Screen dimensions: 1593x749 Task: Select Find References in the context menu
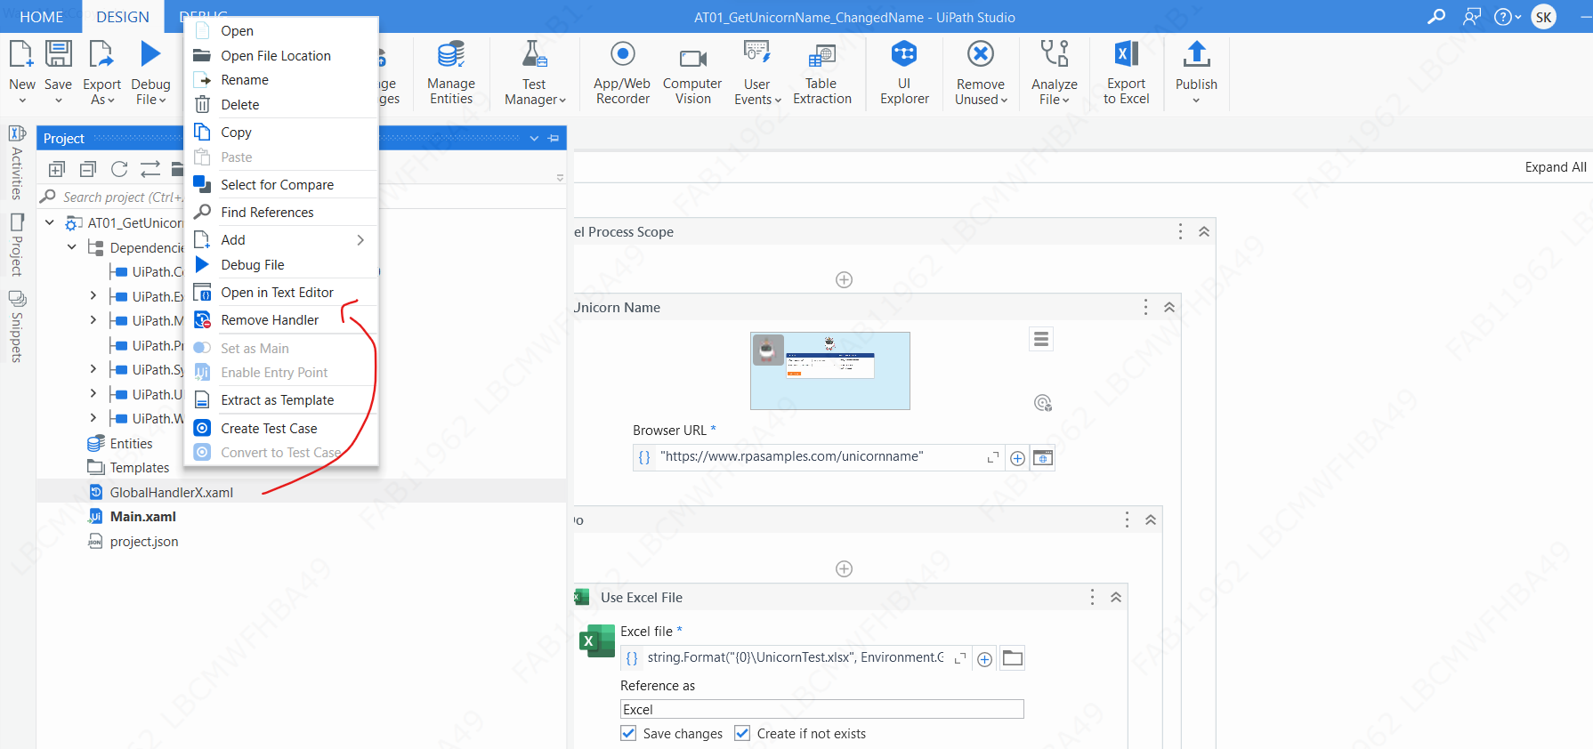tap(281, 213)
